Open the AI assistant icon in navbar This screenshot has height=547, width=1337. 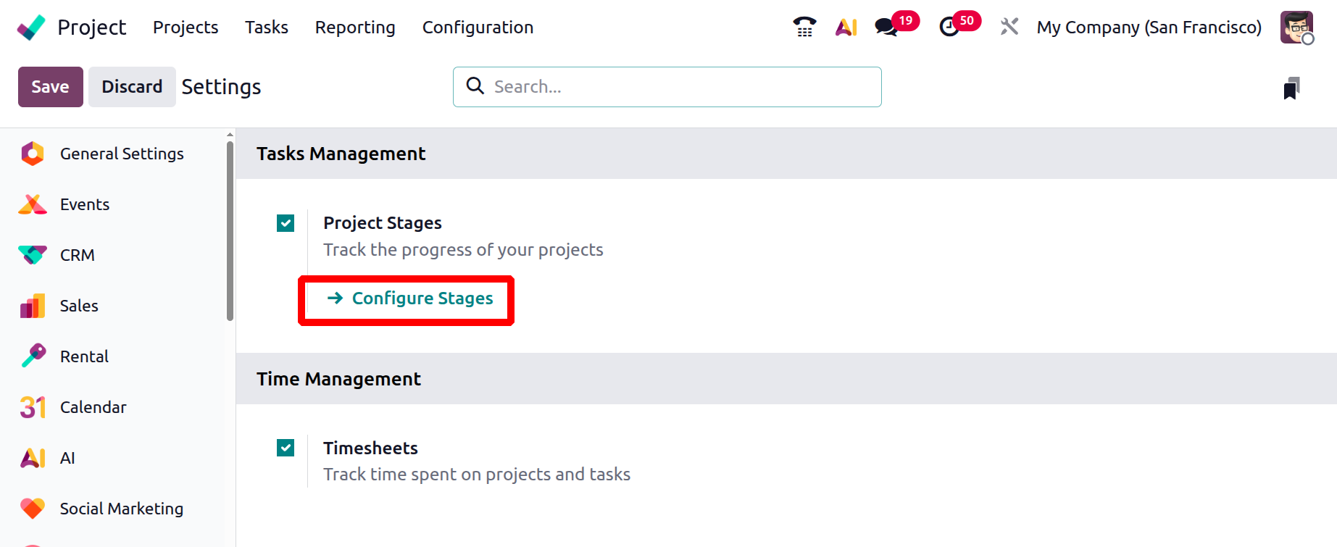click(846, 28)
